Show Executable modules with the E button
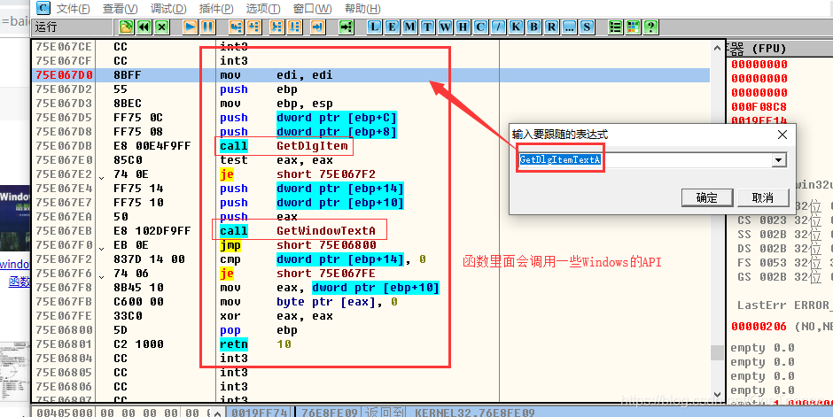Viewport: 833px width, 417px height. coord(392,27)
